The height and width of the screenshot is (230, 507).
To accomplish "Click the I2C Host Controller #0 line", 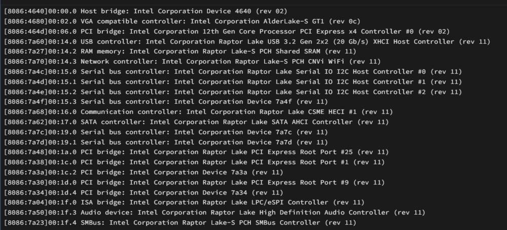I will point(233,72).
